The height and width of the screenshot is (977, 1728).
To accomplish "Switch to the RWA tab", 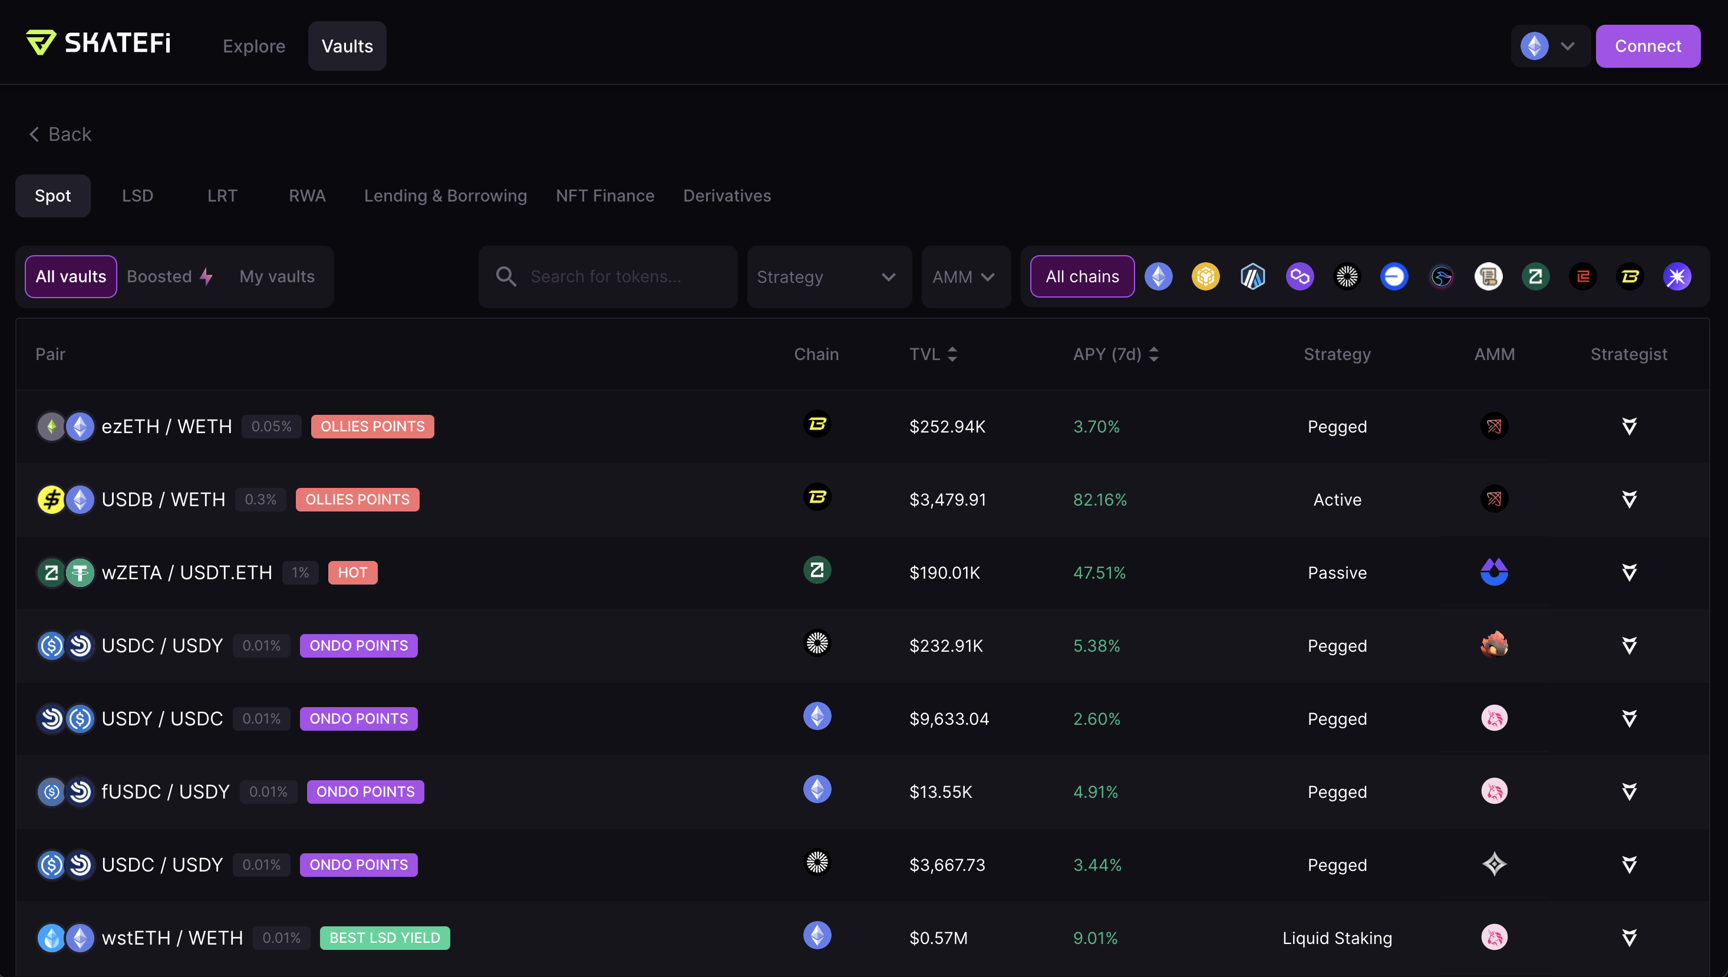I will (306, 196).
